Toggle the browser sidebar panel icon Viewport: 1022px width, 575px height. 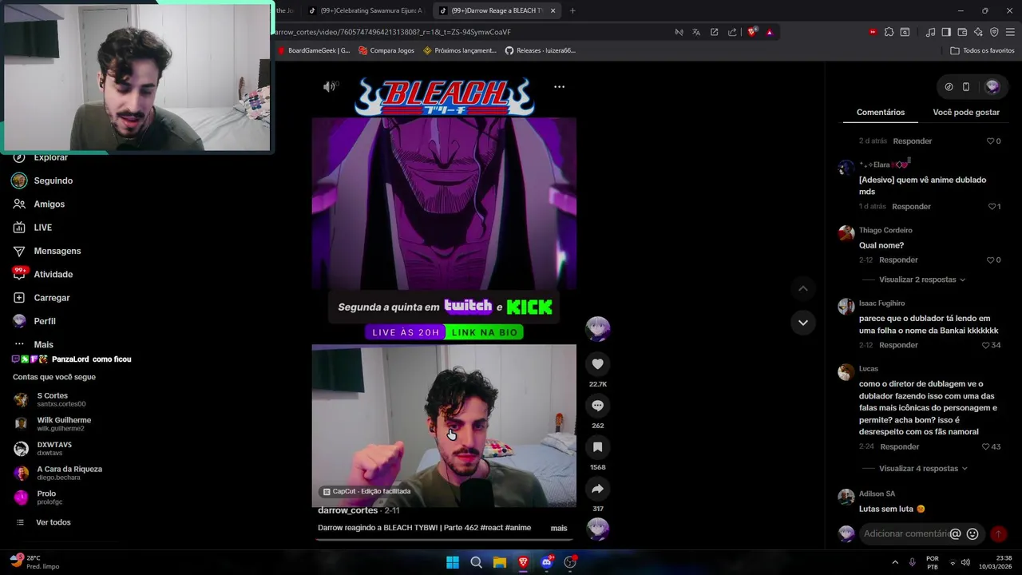coord(946,32)
